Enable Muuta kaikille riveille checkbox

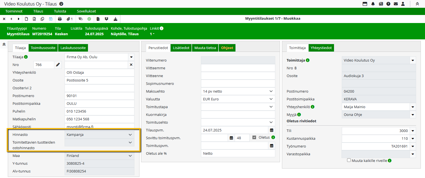[x=349, y=160]
